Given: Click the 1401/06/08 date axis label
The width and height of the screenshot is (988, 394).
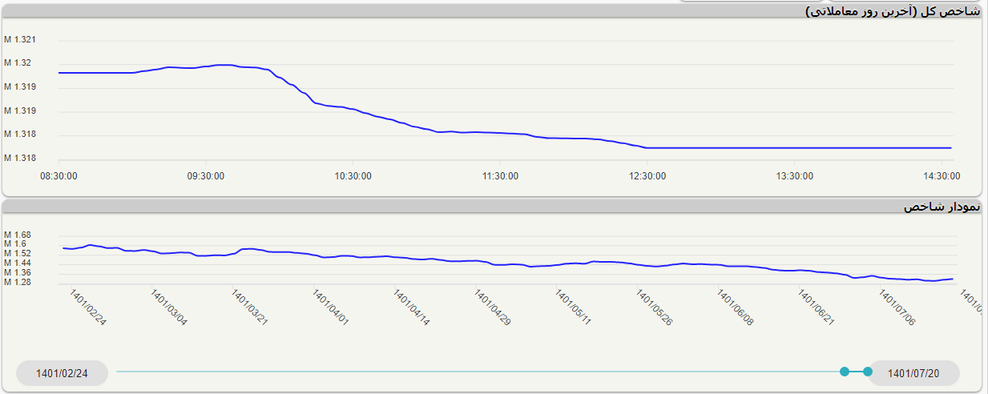Looking at the screenshot, I should [735, 308].
